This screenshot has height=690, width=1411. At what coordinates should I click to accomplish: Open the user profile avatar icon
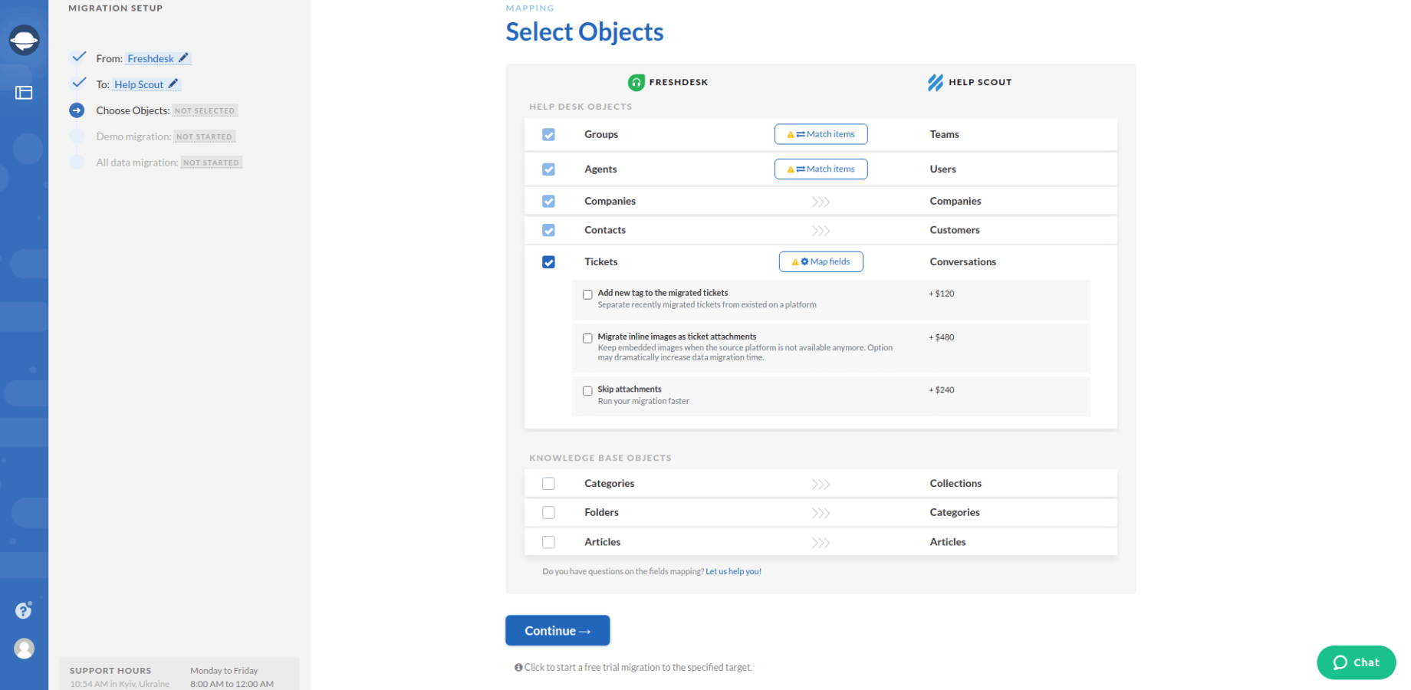point(25,649)
